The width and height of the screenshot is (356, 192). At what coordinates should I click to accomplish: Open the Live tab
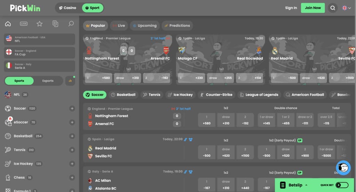[x=119, y=26]
